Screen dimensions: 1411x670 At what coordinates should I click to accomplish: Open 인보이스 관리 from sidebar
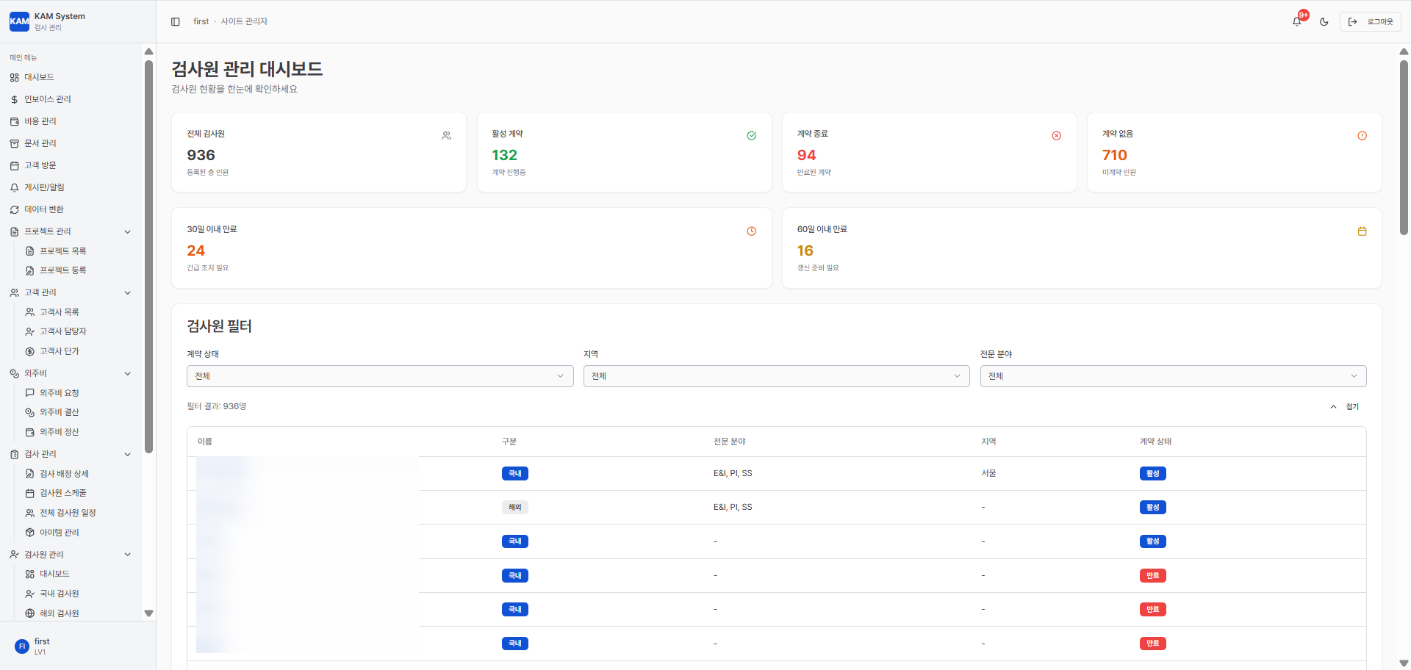coord(48,99)
